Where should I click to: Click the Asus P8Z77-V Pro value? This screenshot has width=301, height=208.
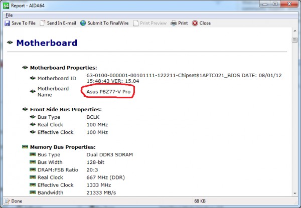pos(108,92)
